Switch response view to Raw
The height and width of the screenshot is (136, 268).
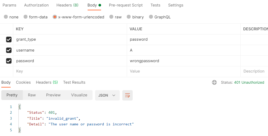(32, 95)
